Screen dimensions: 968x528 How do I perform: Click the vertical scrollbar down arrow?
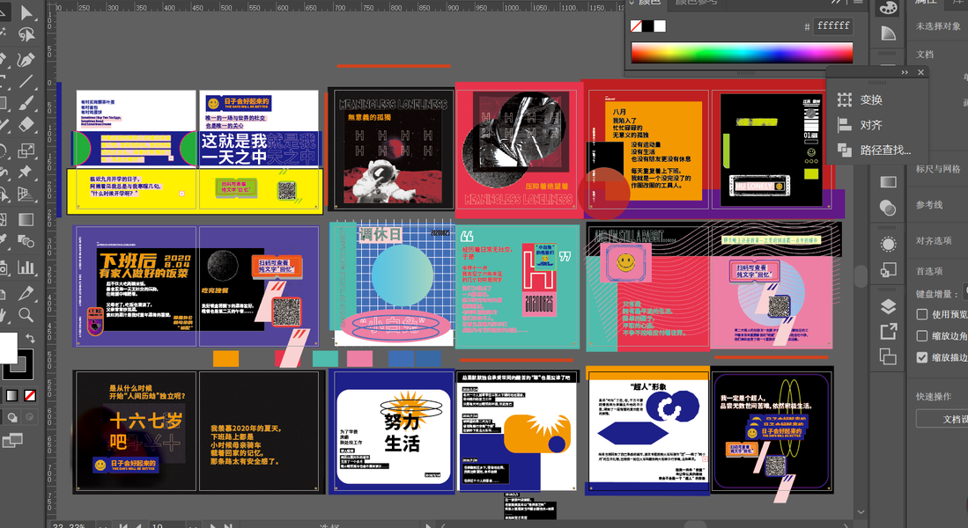point(861,512)
